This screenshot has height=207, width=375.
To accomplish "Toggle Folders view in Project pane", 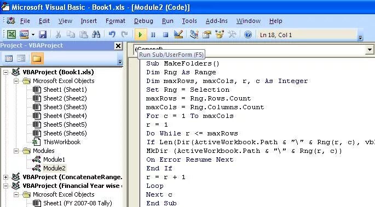I will [x=37, y=58].
